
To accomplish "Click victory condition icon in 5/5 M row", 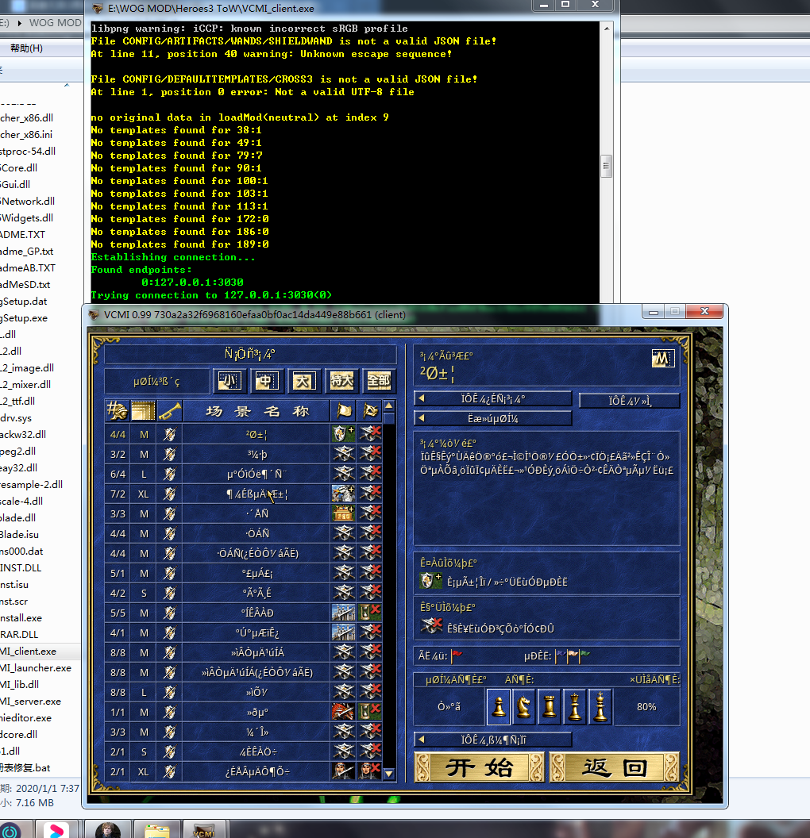I will [343, 613].
